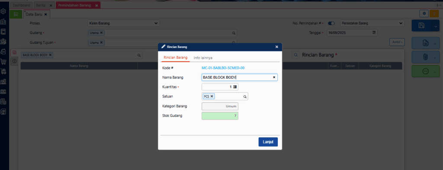
Task: Click the Kuantitas number field
Action: pyautogui.click(x=220, y=87)
